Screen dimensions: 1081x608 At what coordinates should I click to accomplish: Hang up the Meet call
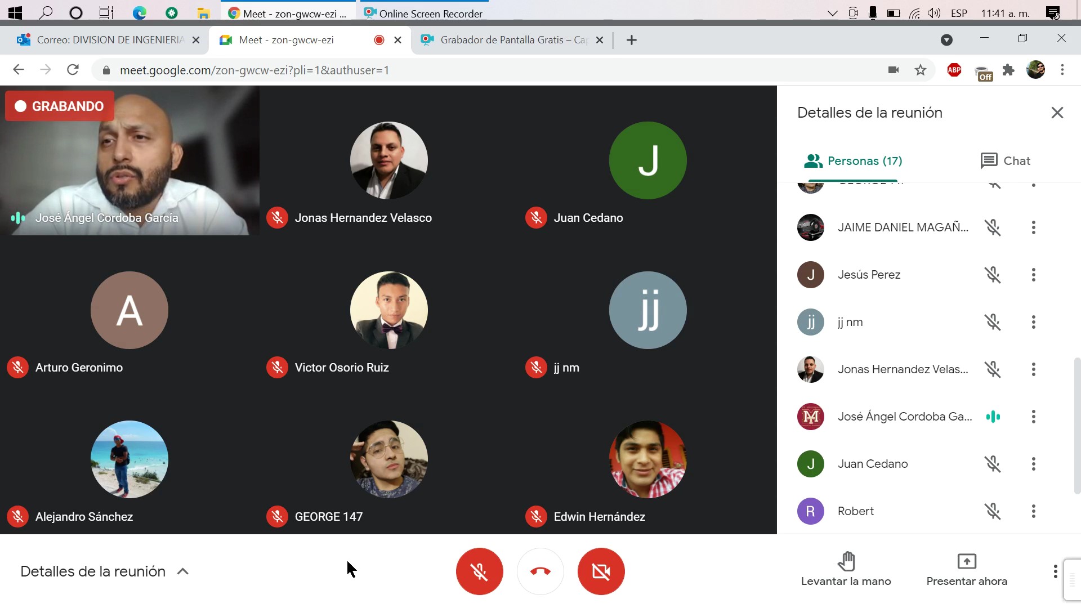540,571
